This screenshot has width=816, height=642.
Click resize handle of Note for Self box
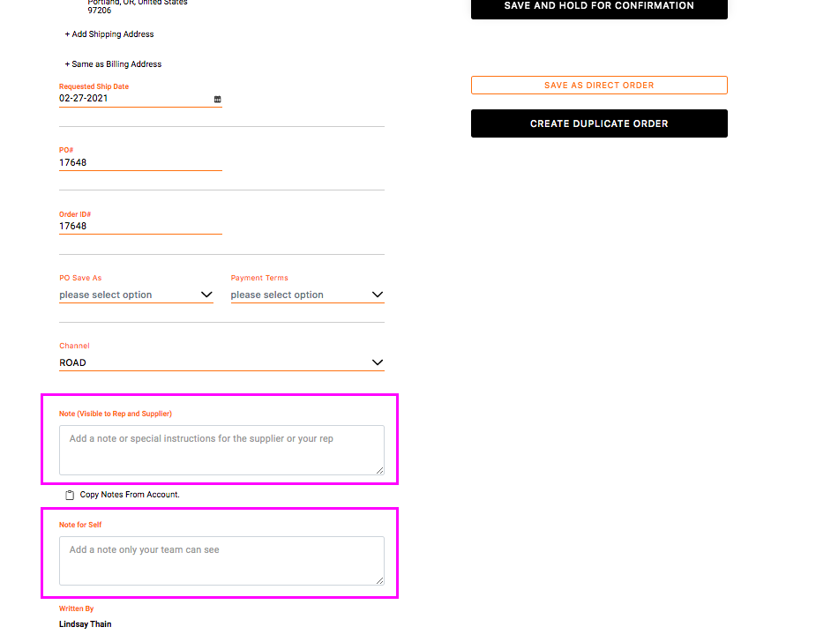tap(380, 580)
